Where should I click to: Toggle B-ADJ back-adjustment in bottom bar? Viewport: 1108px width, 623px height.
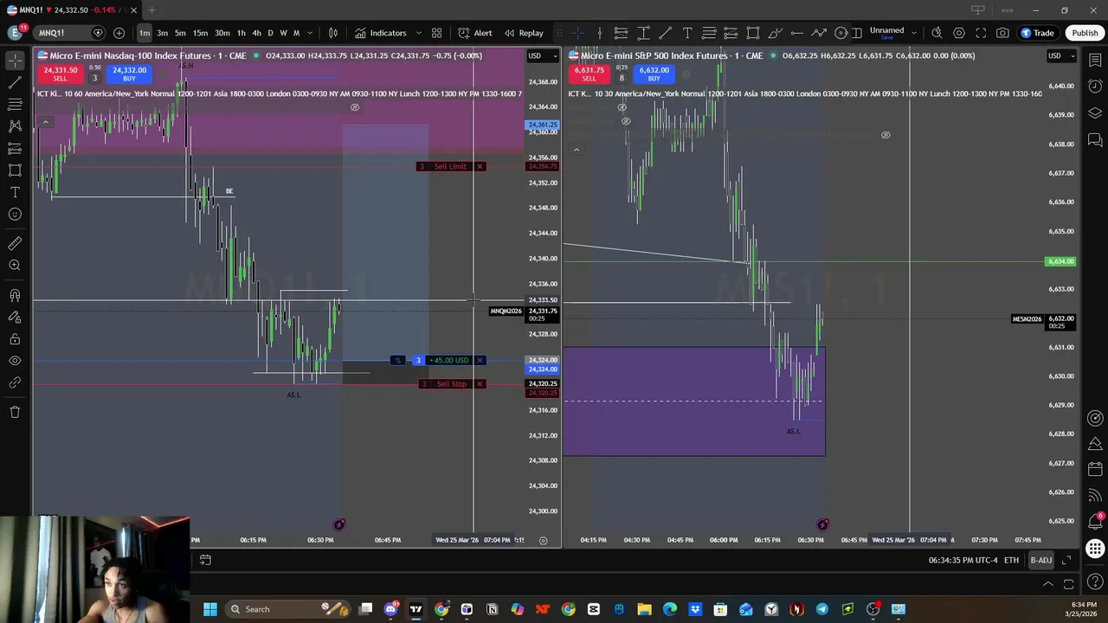[x=1040, y=560]
